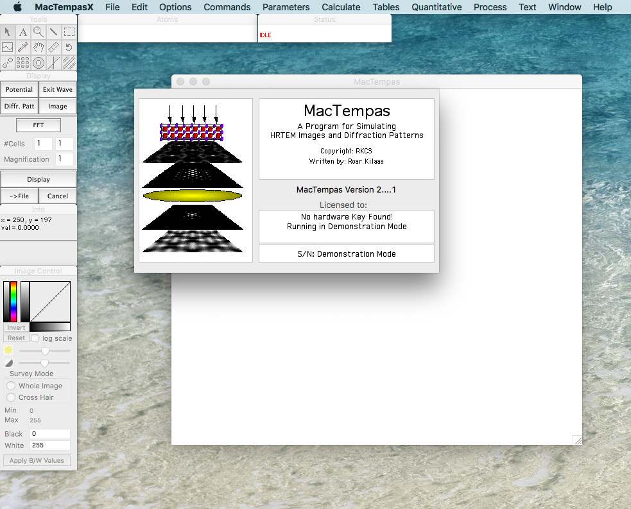Select the line profile plot tool
This screenshot has width=631, height=509.
[8, 47]
